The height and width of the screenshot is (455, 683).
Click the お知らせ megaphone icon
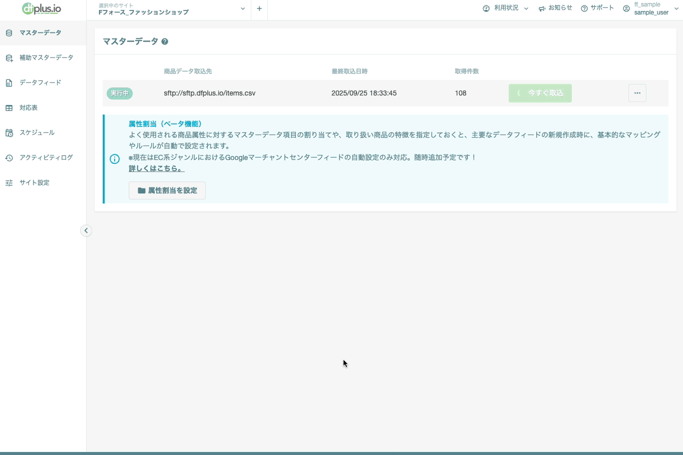542,8
